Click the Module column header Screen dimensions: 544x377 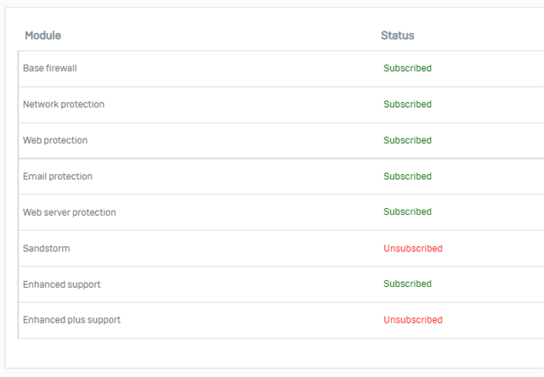pyautogui.click(x=42, y=36)
